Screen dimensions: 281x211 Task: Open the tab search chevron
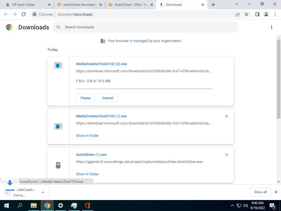[x=237, y=4]
